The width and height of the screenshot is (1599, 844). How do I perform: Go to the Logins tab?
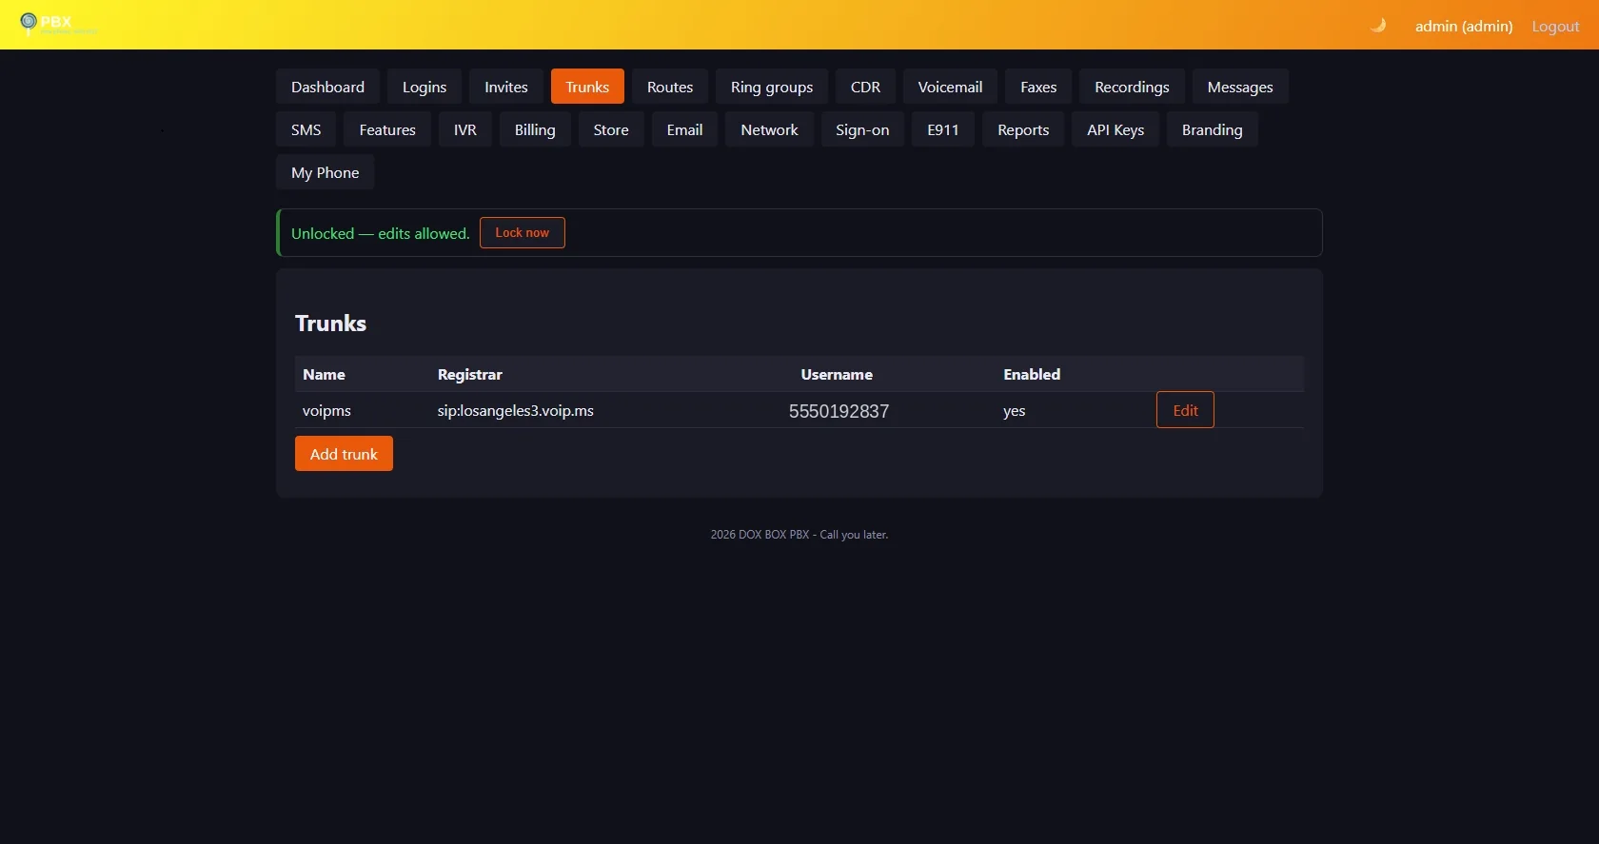(x=424, y=87)
